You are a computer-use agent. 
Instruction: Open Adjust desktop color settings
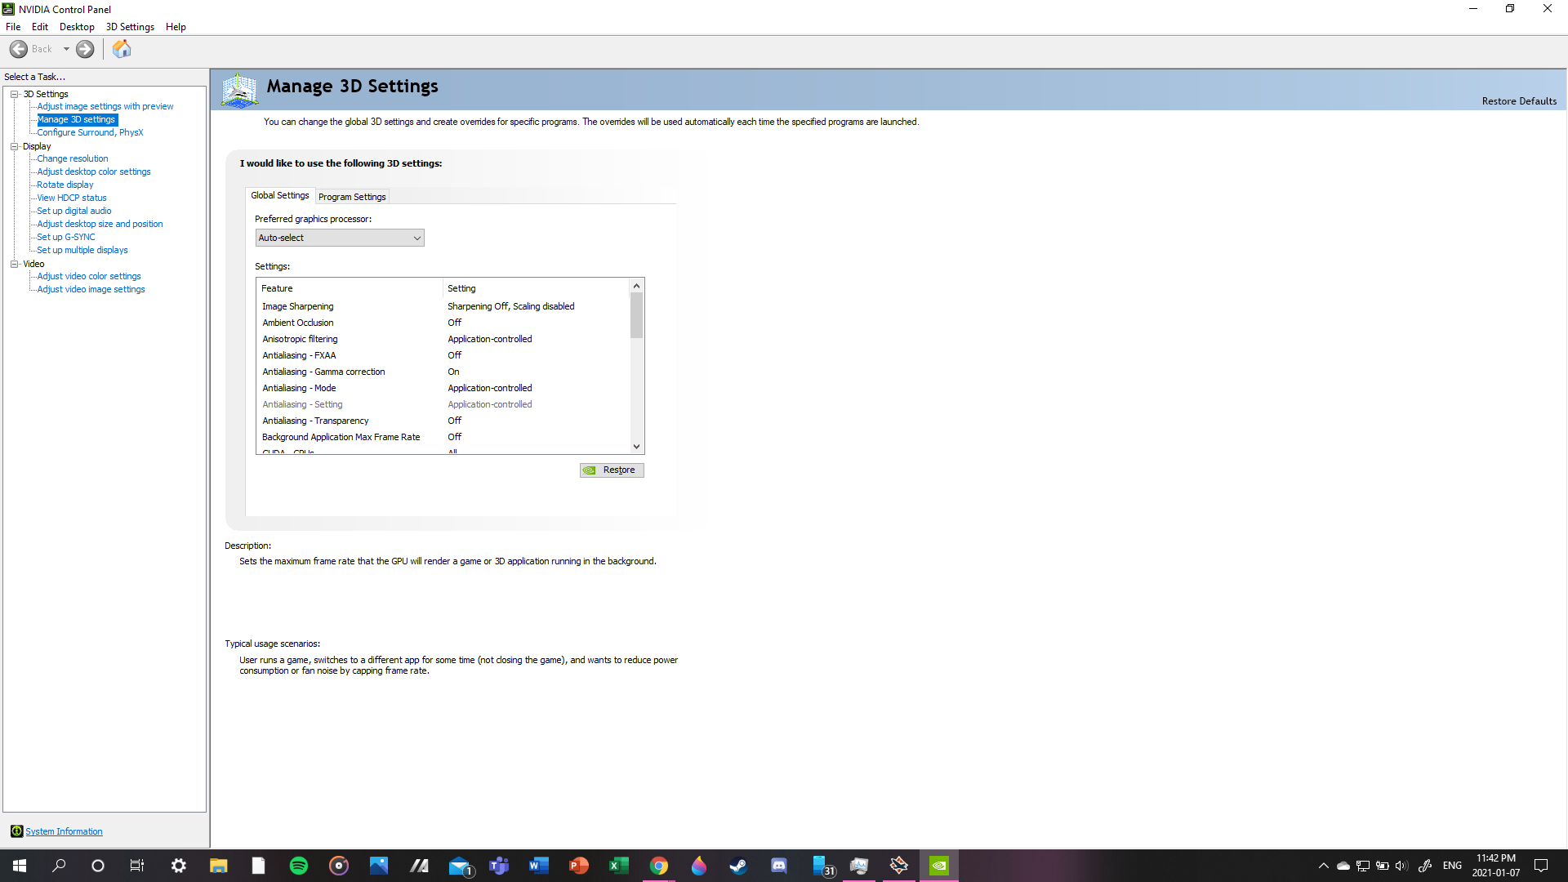click(x=94, y=171)
